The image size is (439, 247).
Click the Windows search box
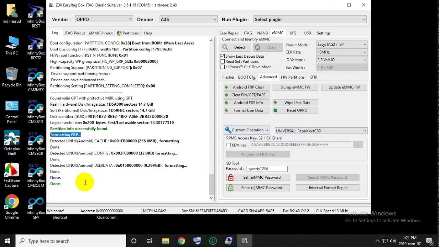coord(71,241)
